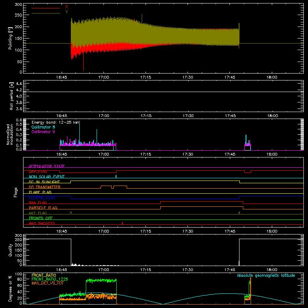Click the red X legend line sample
Screen dimensions: 308x308
[x=46, y=8]
